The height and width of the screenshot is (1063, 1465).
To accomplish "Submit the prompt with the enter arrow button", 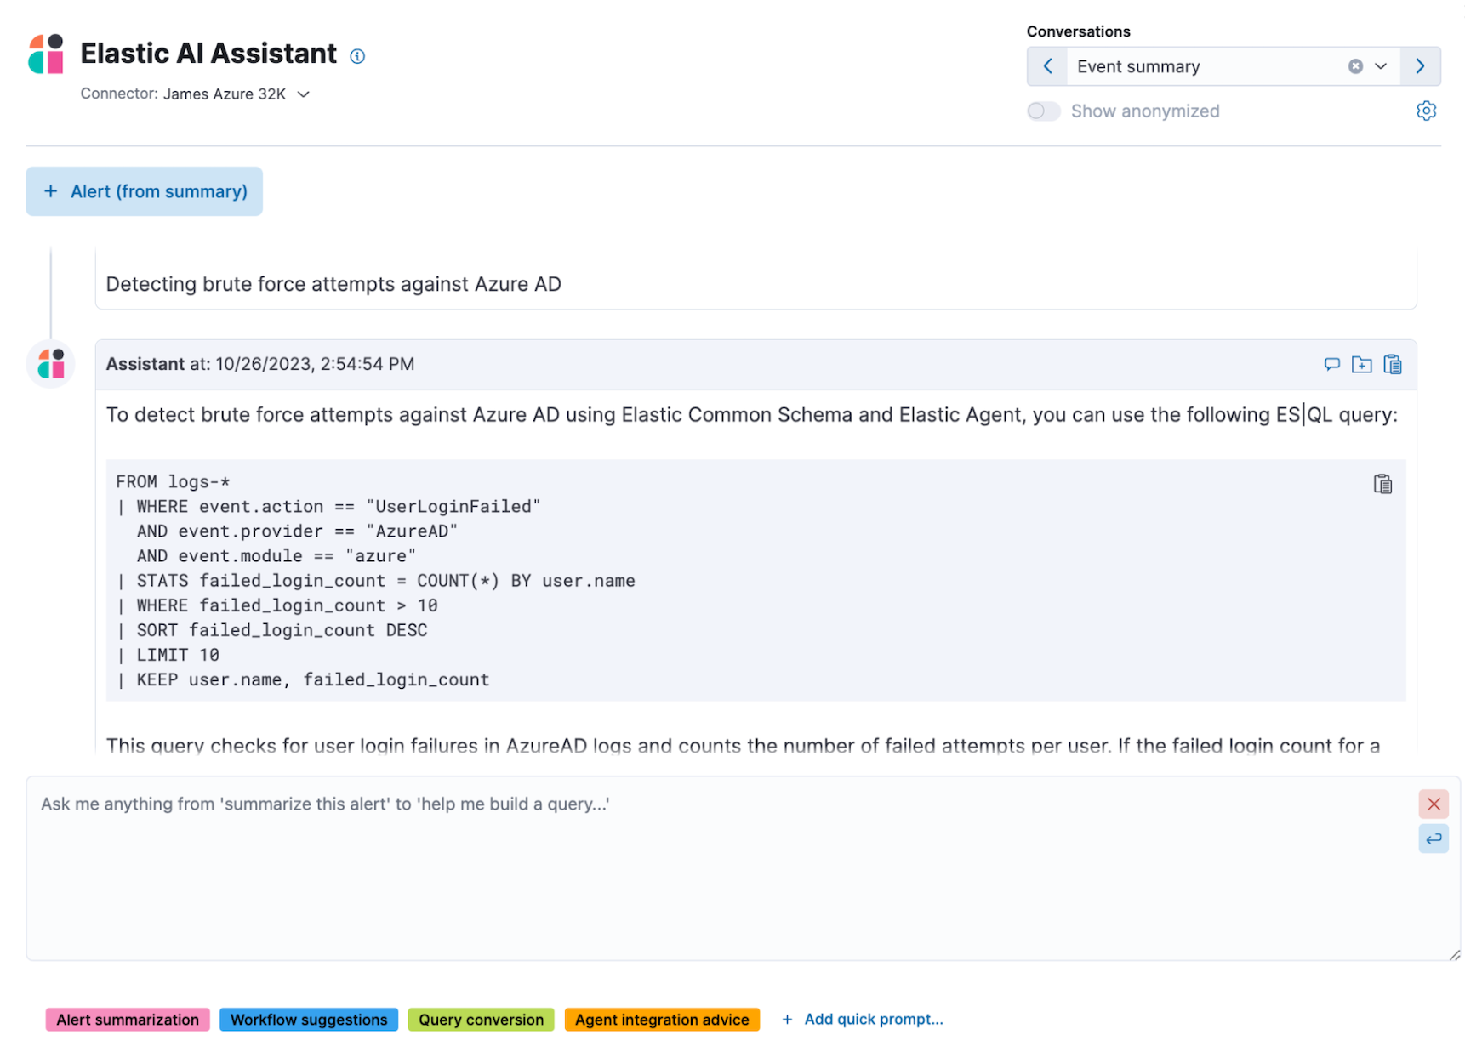I will tap(1433, 838).
